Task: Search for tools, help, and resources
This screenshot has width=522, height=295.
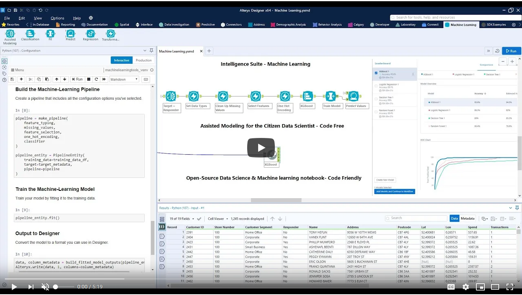Action: [455, 17]
